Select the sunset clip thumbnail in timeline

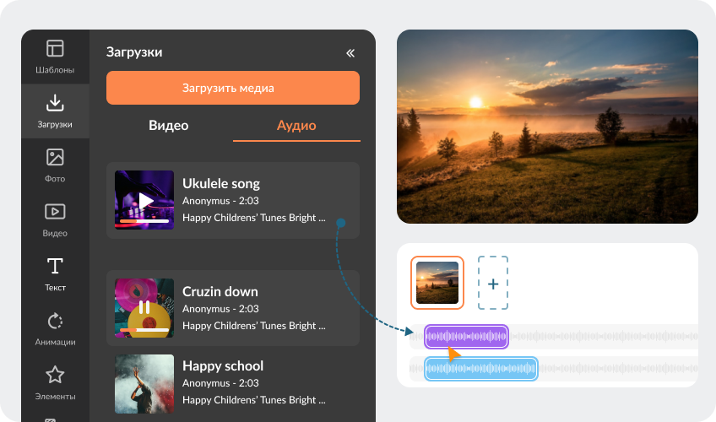[x=437, y=283]
